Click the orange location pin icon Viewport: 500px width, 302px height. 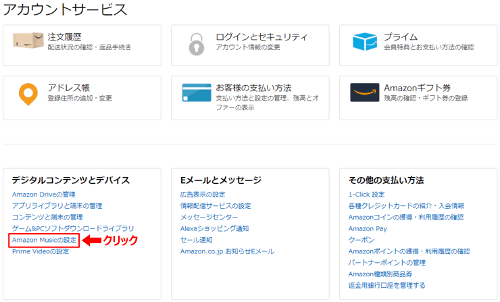(x=28, y=94)
